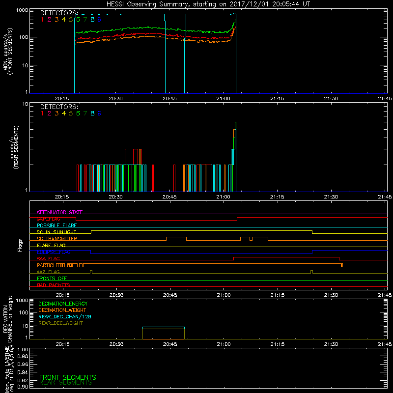The image size is (393, 393).
Task: Click the DECIMATION_ENERGY legend entry
Action: pos(63,304)
